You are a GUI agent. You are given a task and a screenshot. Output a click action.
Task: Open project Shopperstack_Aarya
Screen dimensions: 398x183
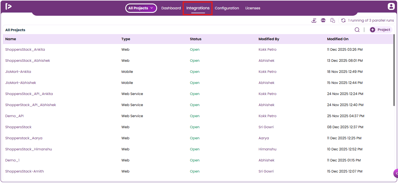(24, 138)
